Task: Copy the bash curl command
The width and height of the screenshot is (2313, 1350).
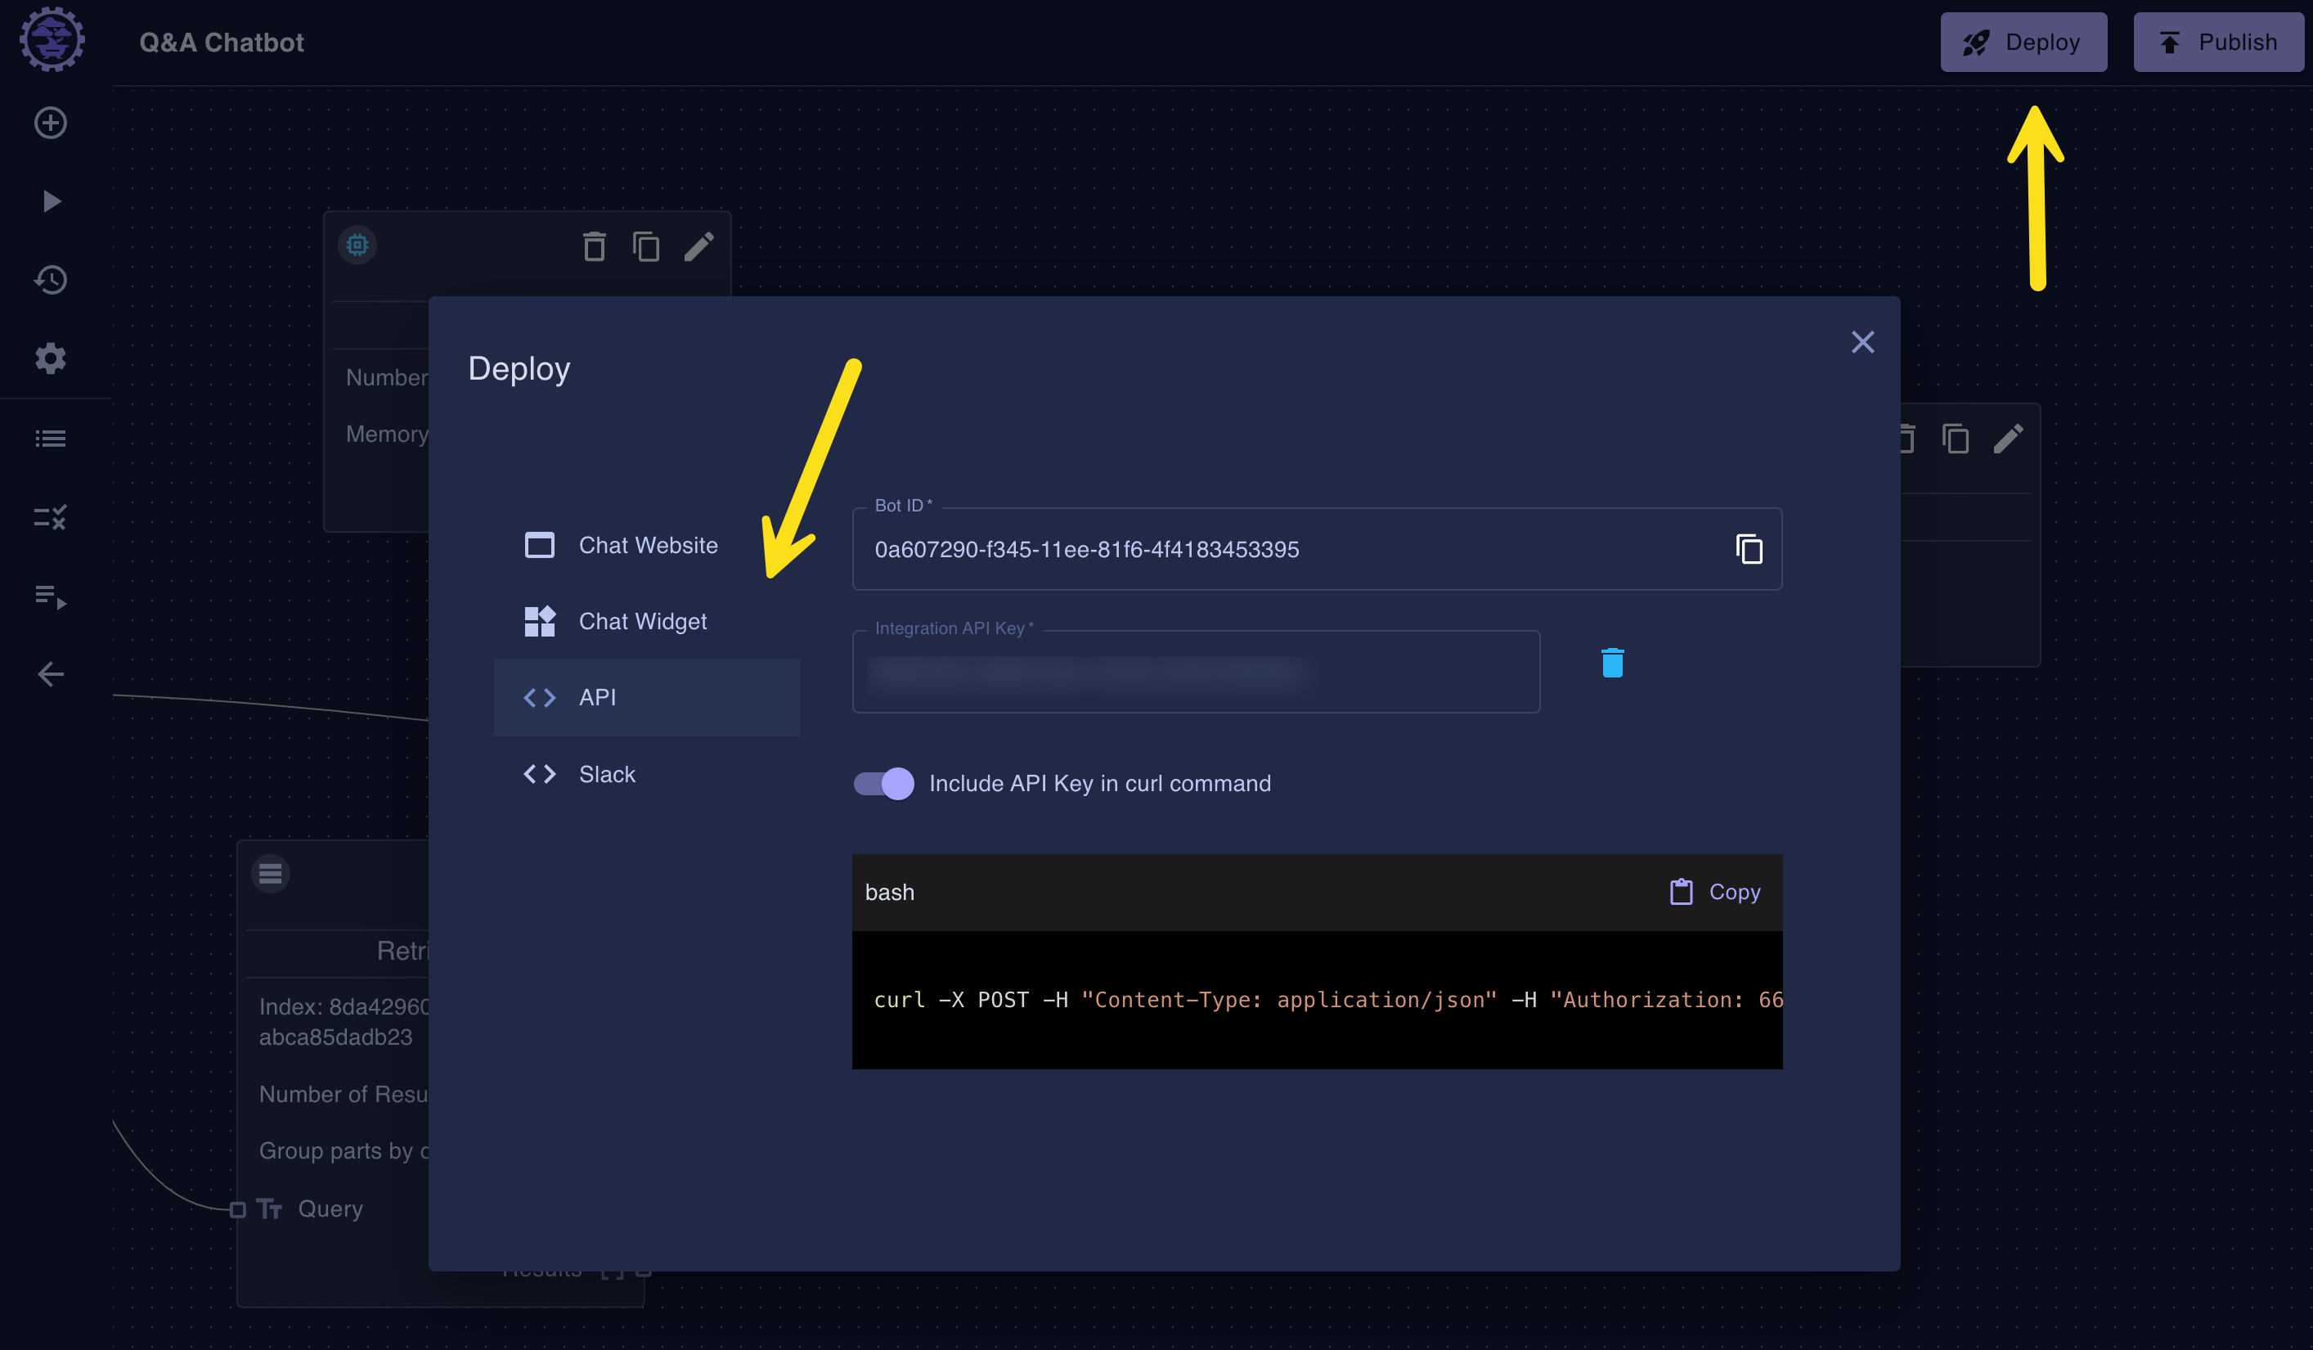Action: pos(1717,890)
